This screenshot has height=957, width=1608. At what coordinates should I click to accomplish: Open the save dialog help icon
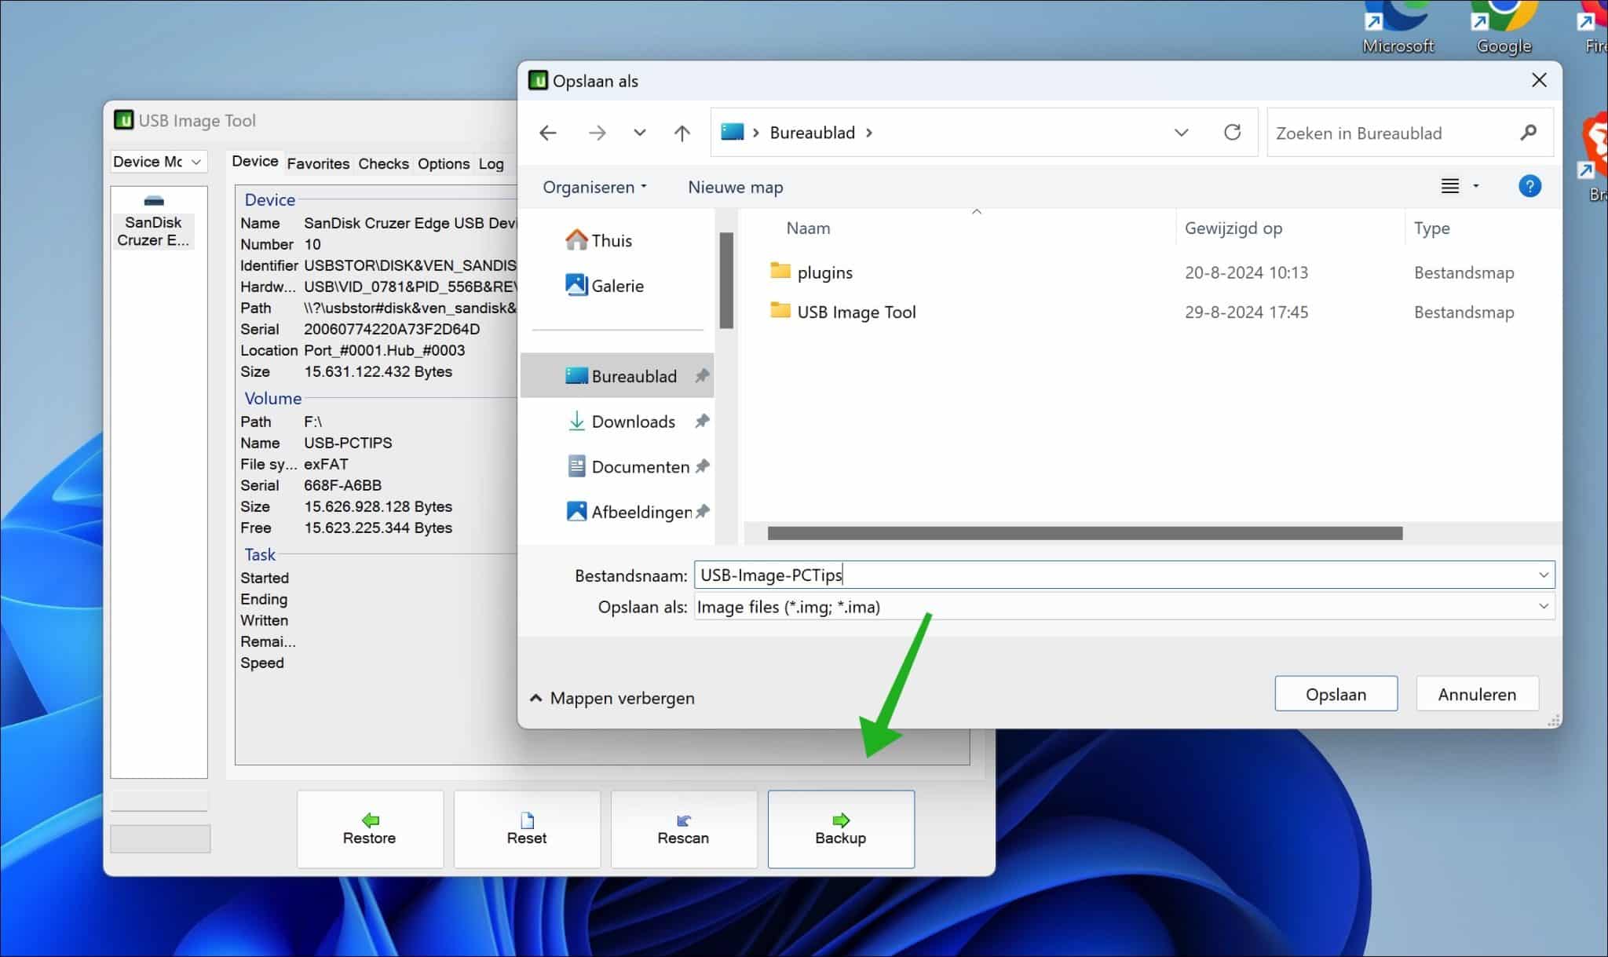tap(1529, 186)
